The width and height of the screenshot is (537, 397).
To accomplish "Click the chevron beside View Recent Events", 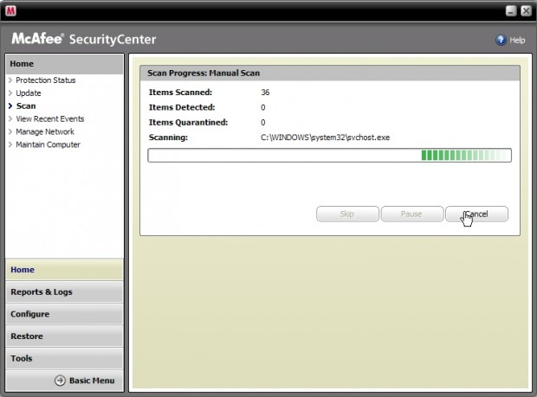I will [10, 118].
